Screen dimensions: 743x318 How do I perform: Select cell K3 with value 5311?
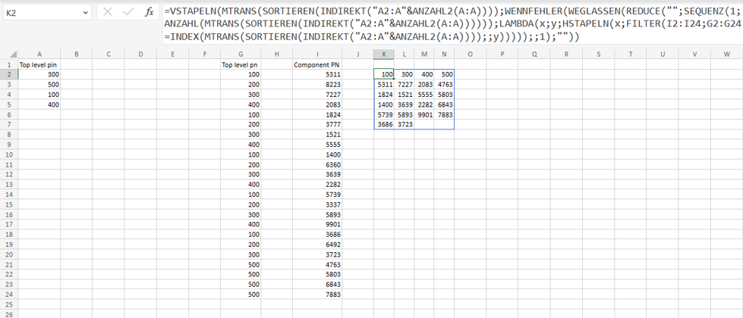[x=384, y=85]
